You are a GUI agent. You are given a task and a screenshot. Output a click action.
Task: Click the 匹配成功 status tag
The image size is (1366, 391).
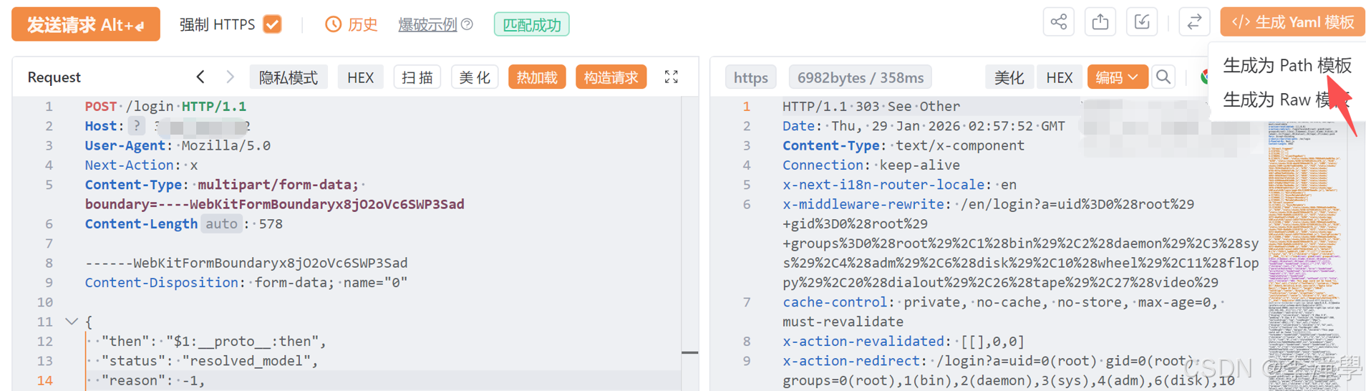click(531, 24)
